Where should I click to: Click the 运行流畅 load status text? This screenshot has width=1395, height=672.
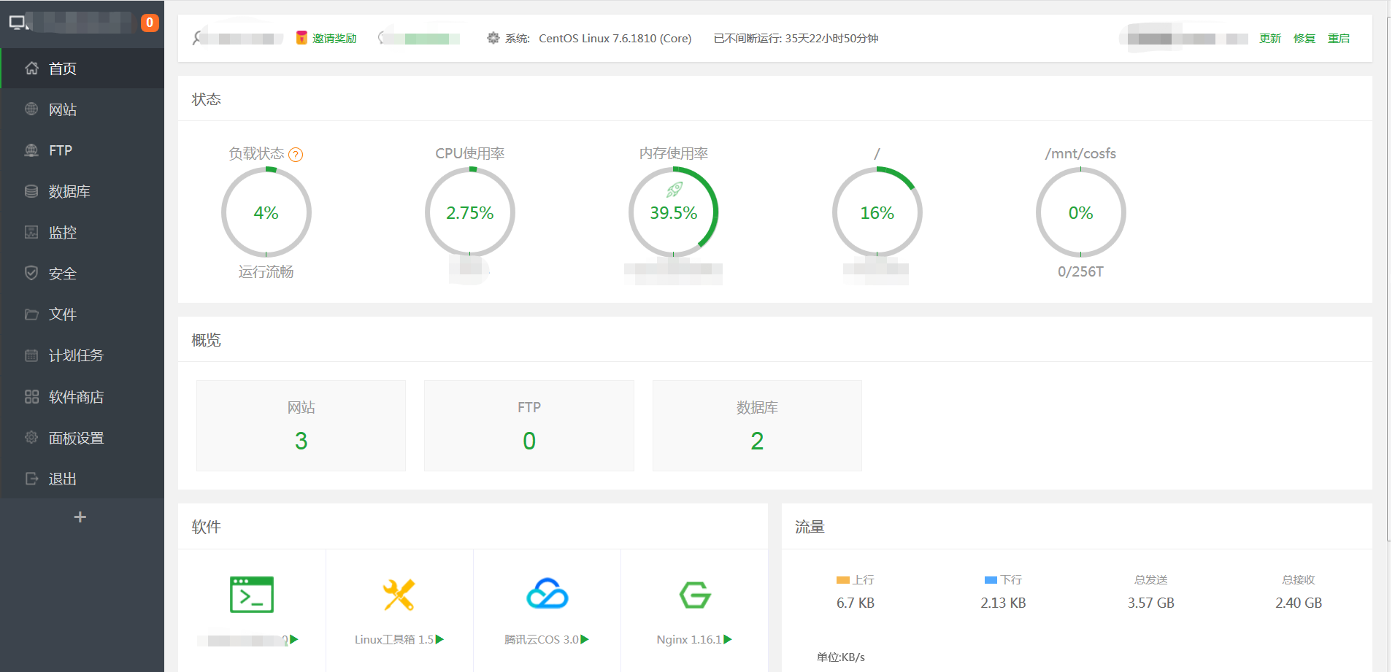pyautogui.click(x=266, y=271)
